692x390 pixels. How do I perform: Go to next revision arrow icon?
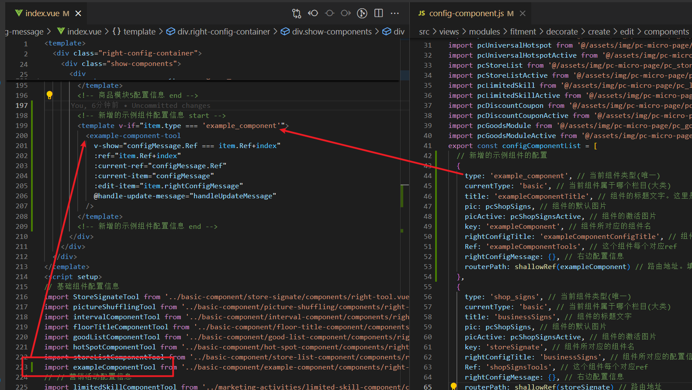tap(346, 13)
